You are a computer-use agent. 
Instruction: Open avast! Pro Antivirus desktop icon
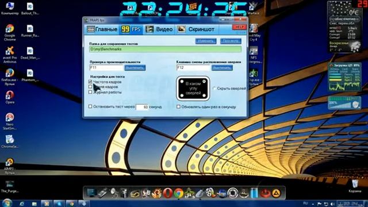pyautogui.click(x=10, y=55)
